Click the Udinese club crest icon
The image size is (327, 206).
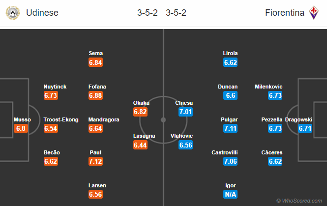[x=13, y=13]
